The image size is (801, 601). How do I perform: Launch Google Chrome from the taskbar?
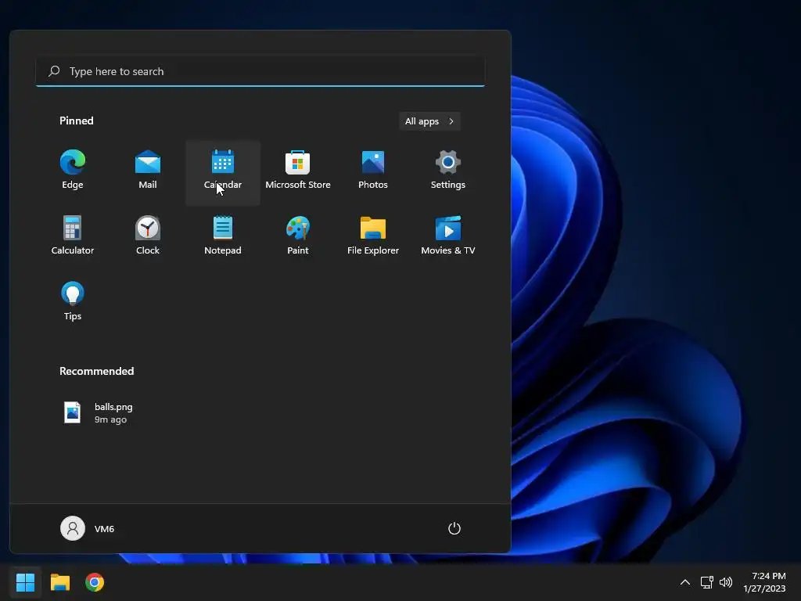tap(95, 582)
